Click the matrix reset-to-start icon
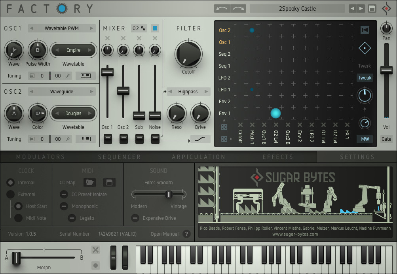Screen dimensions: 397x274 (x=365, y=30)
